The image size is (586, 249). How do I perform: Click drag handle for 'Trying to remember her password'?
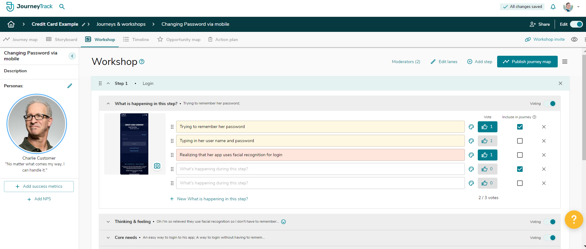tap(172, 127)
